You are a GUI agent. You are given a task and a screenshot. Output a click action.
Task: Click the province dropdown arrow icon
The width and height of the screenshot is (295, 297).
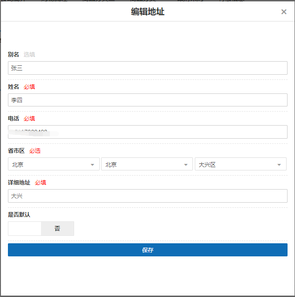coord(92,165)
